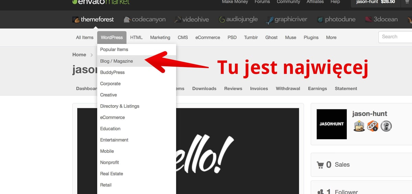Switch to the Reviews tab
This screenshot has width=412, height=194.
point(233,88)
